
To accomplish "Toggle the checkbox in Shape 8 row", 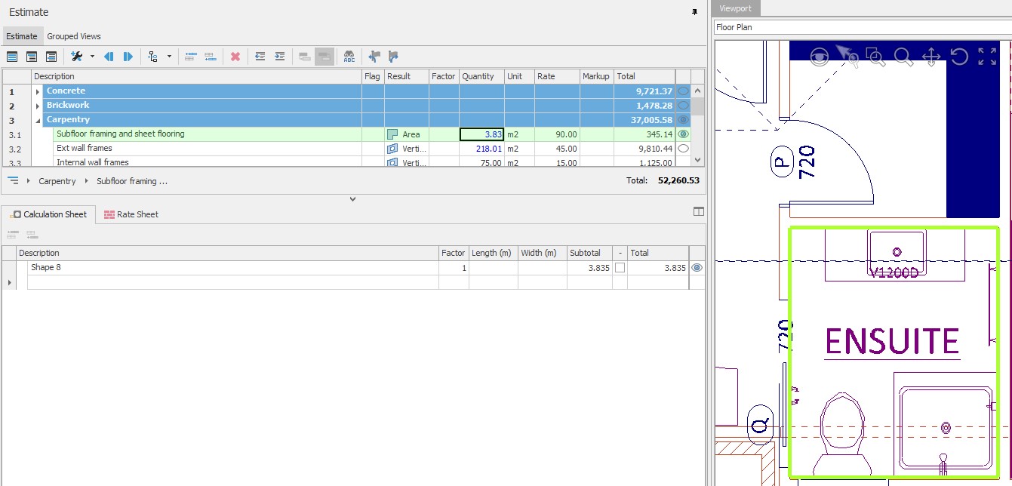I will [620, 268].
